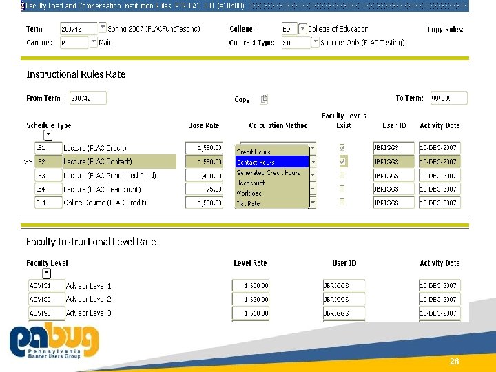Expand Calculation Method dropdown for Online Course row
The width and height of the screenshot is (496, 372).
pyautogui.click(x=313, y=202)
